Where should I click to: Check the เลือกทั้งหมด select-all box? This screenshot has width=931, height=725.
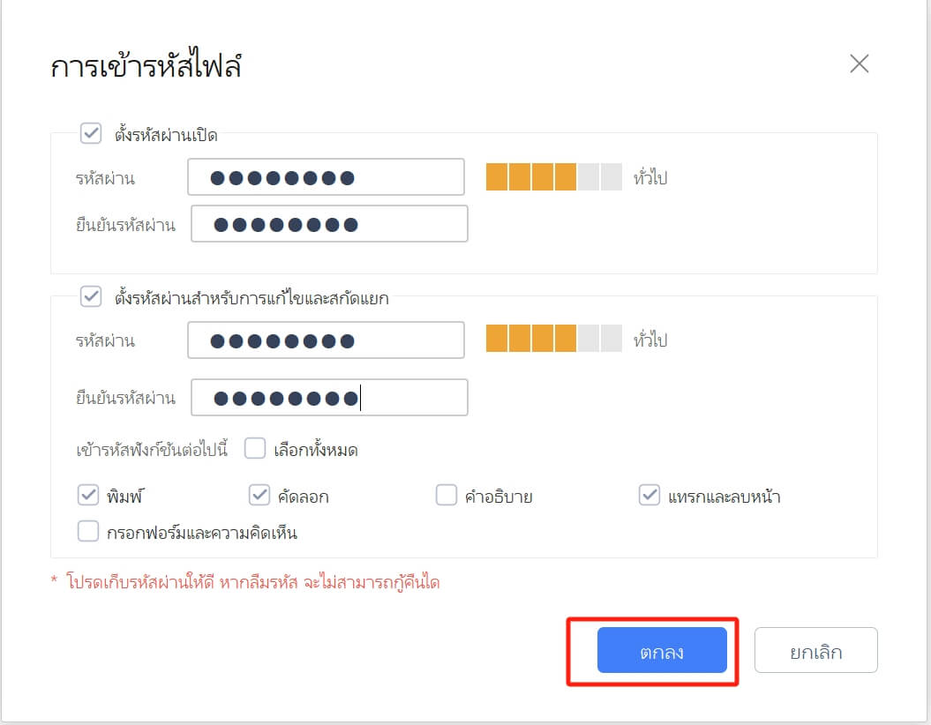[255, 449]
